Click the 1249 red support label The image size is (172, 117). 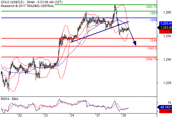coord(153,40)
